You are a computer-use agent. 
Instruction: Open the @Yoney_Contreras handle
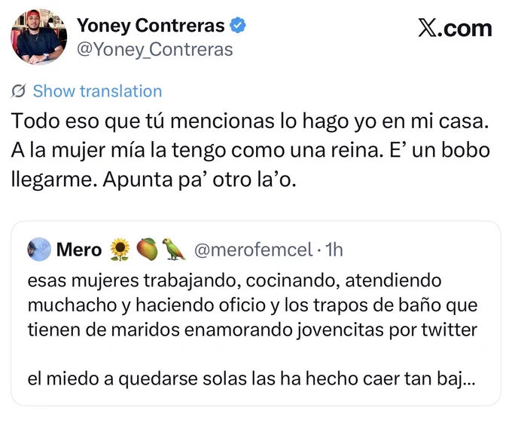pyautogui.click(x=155, y=50)
